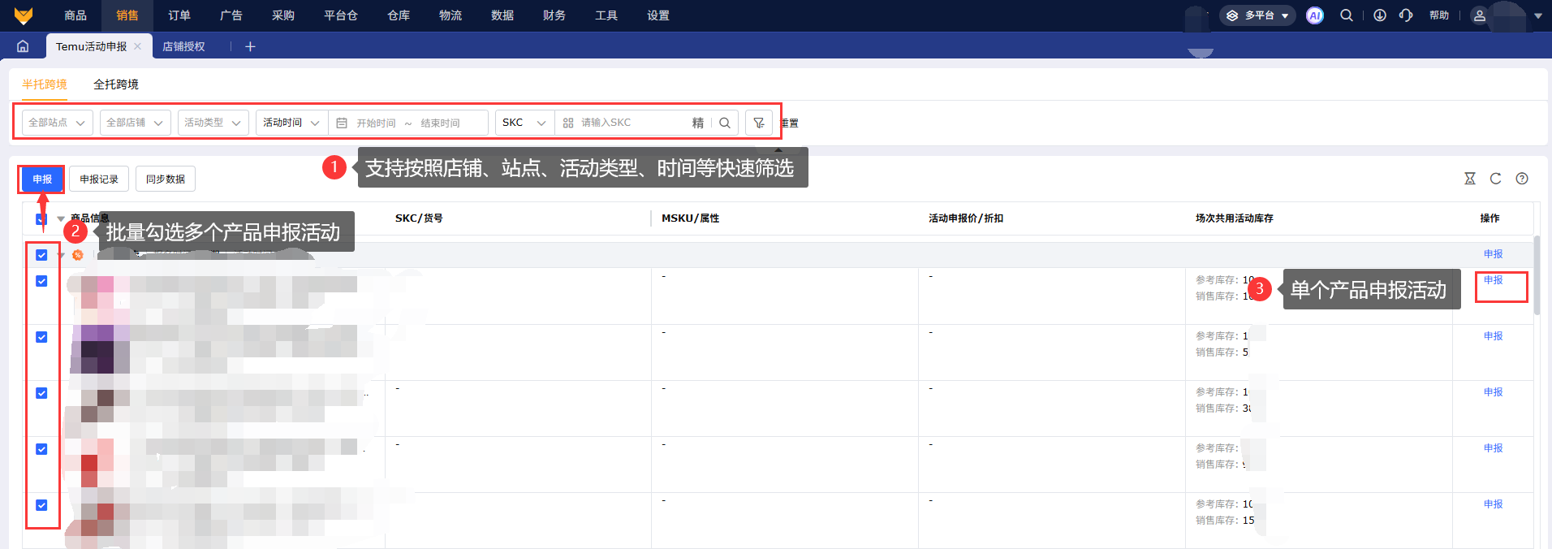
Task: Click the table vertical scrollbar
Action: tap(1537, 276)
